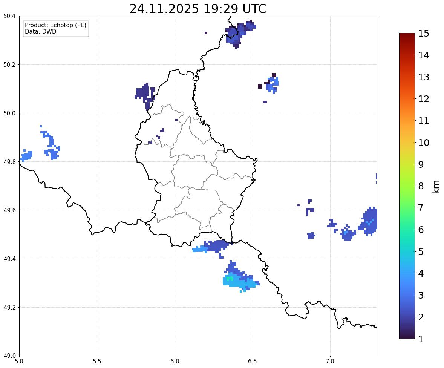Click the light blue echo cell near 49.82N 5.05E
The width and height of the screenshot is (444, 368).
26,156
